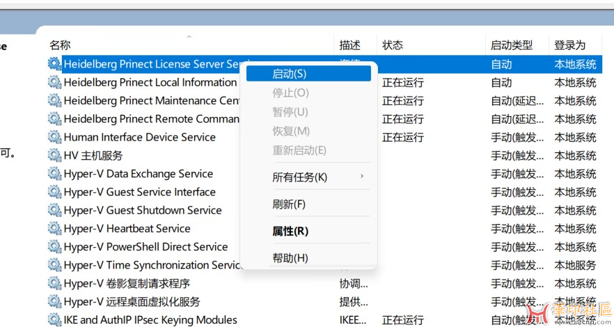Open the 所有任务(K) submenu
The width and height of the screenshot is (614, 327).
308,177
